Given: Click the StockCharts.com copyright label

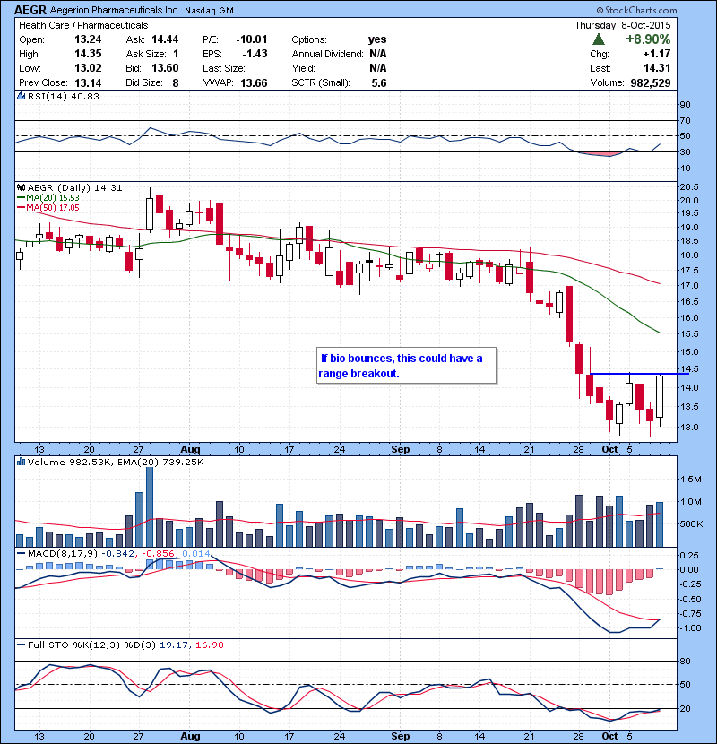Looking at the screenshot, I should 637,10.
